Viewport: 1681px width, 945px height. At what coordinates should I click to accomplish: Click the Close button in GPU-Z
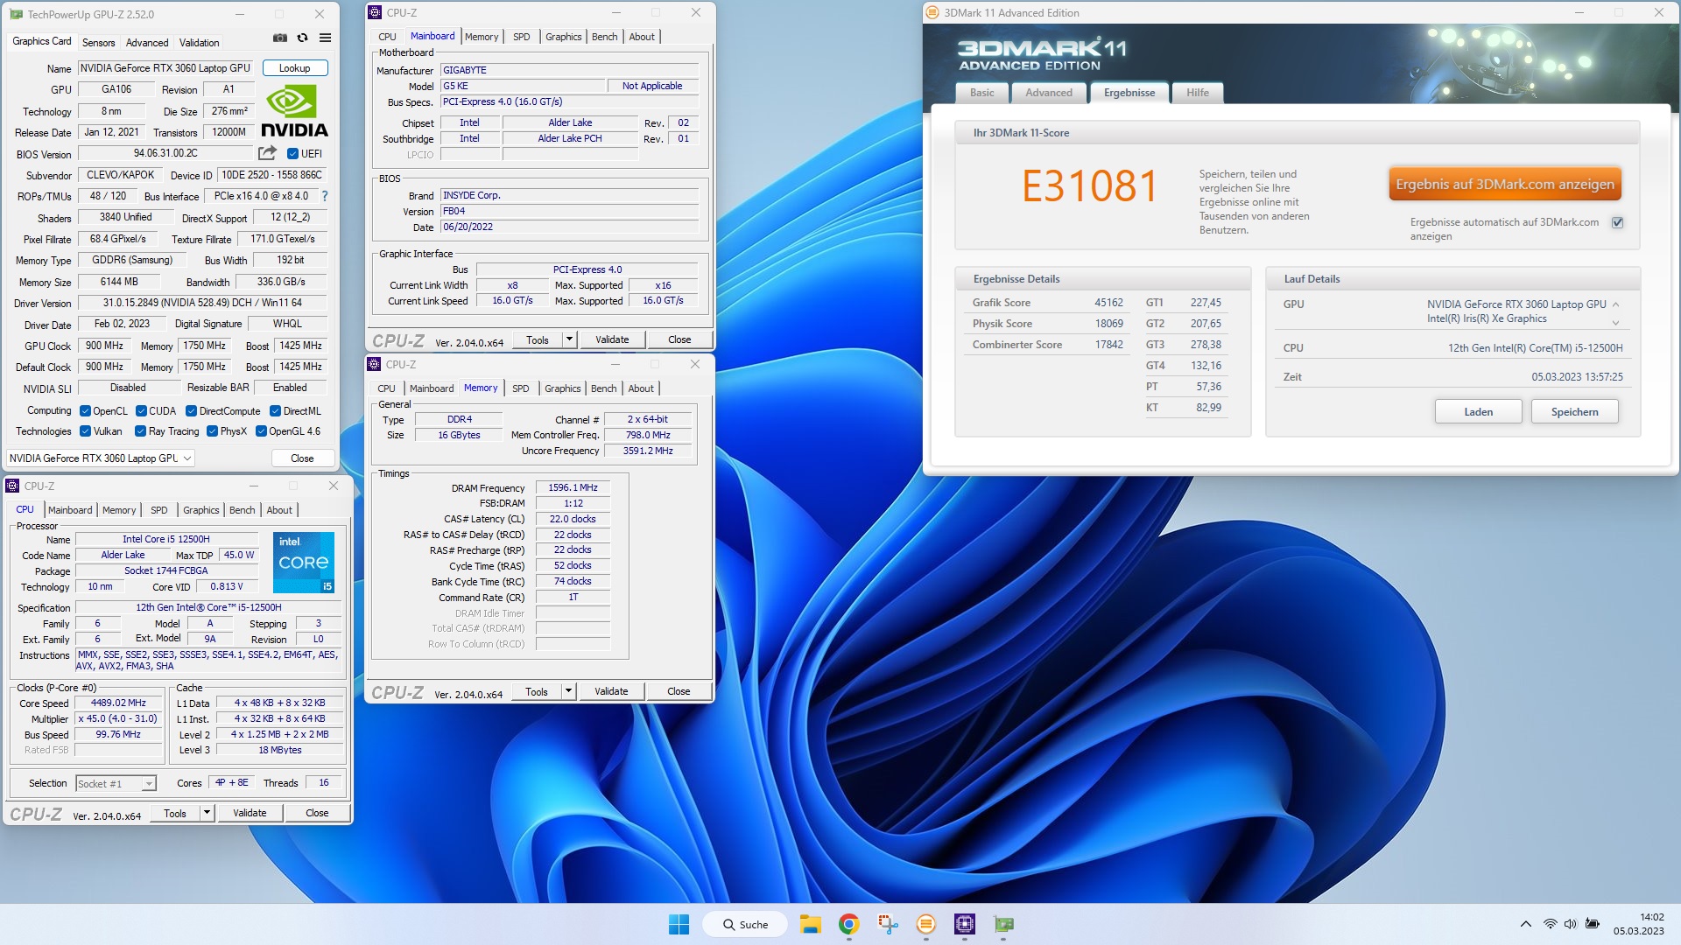pos(302,458)
